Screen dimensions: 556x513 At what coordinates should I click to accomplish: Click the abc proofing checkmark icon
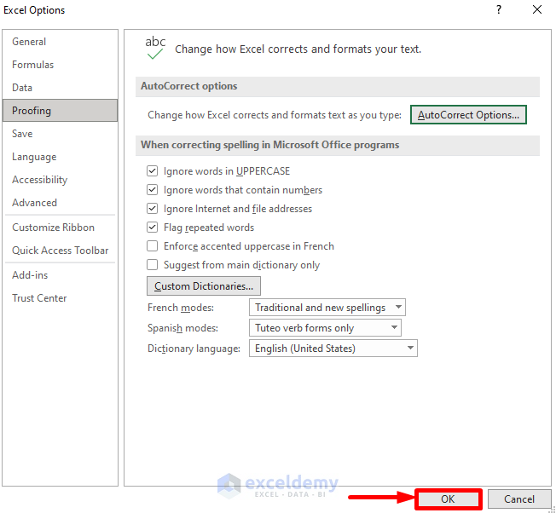pos(155,48)
